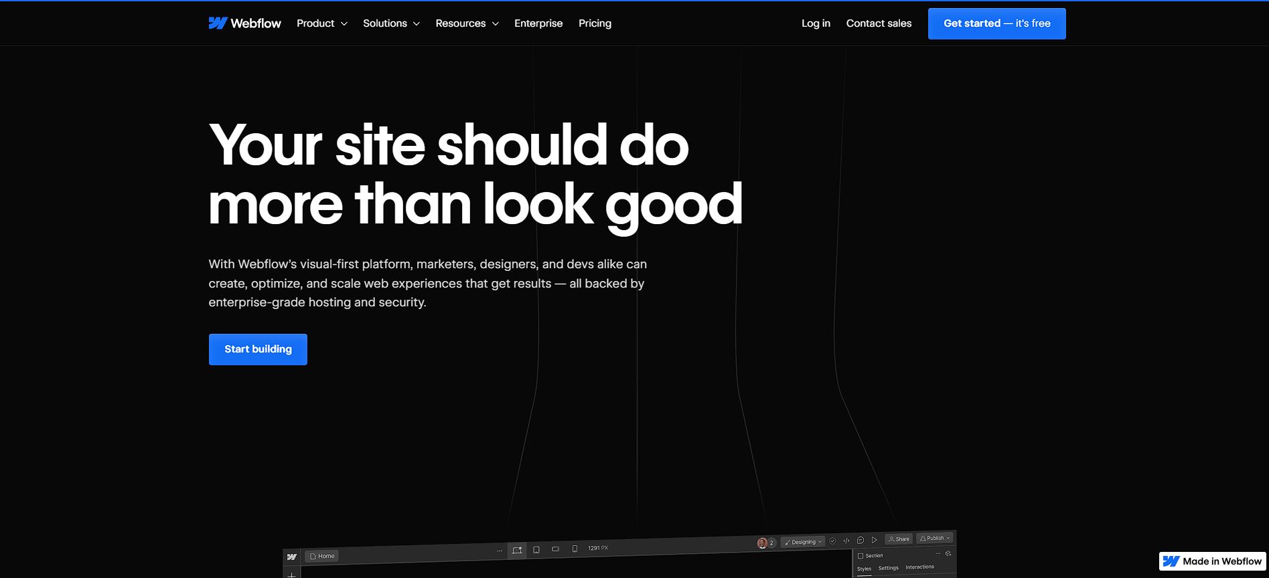Open the Pricing page
This screenshot has width=1269, height=578.
pos(595,23)
